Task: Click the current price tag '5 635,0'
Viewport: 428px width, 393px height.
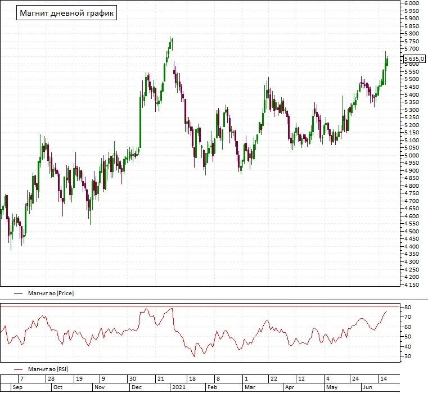Action: (415, 58)
